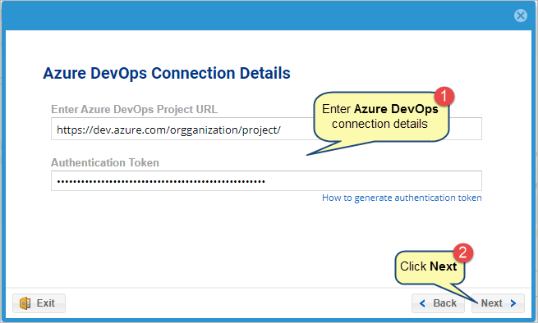
Task: Click the masked token dots in the field
Action: click(x=161, y=181)
